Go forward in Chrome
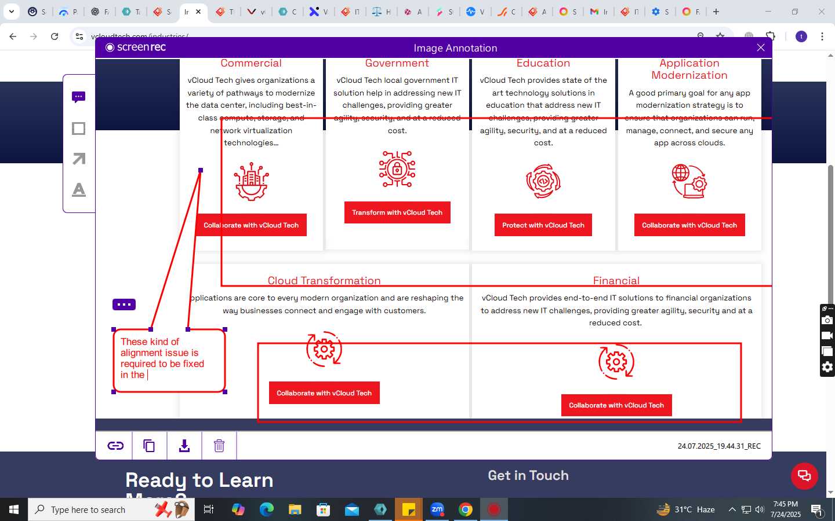The image size is (835, 521). point(34,36)
